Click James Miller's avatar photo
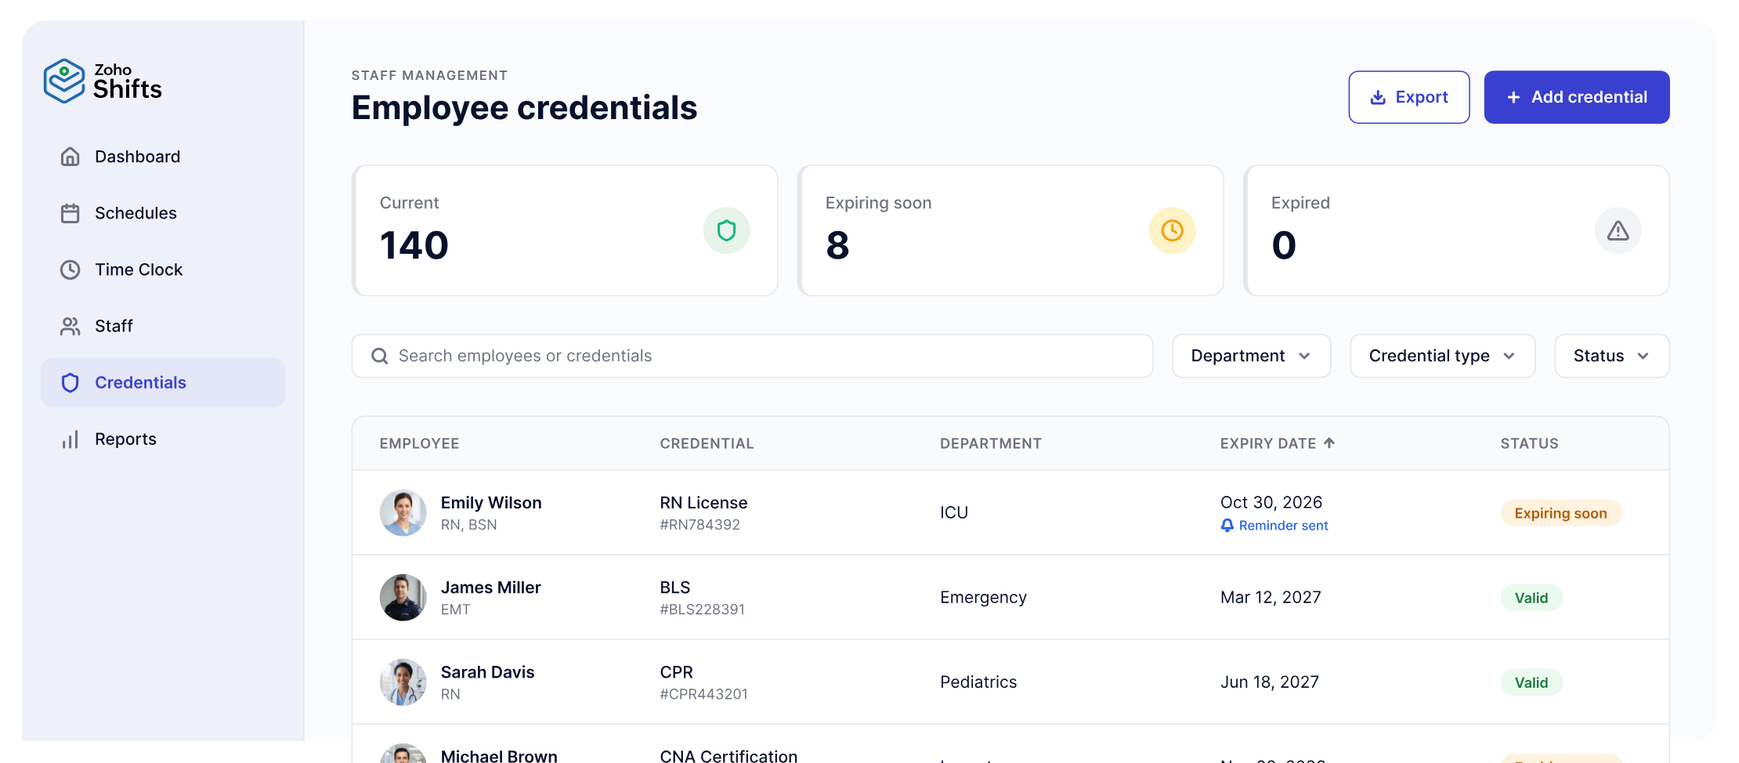 [x=403, y=598]
